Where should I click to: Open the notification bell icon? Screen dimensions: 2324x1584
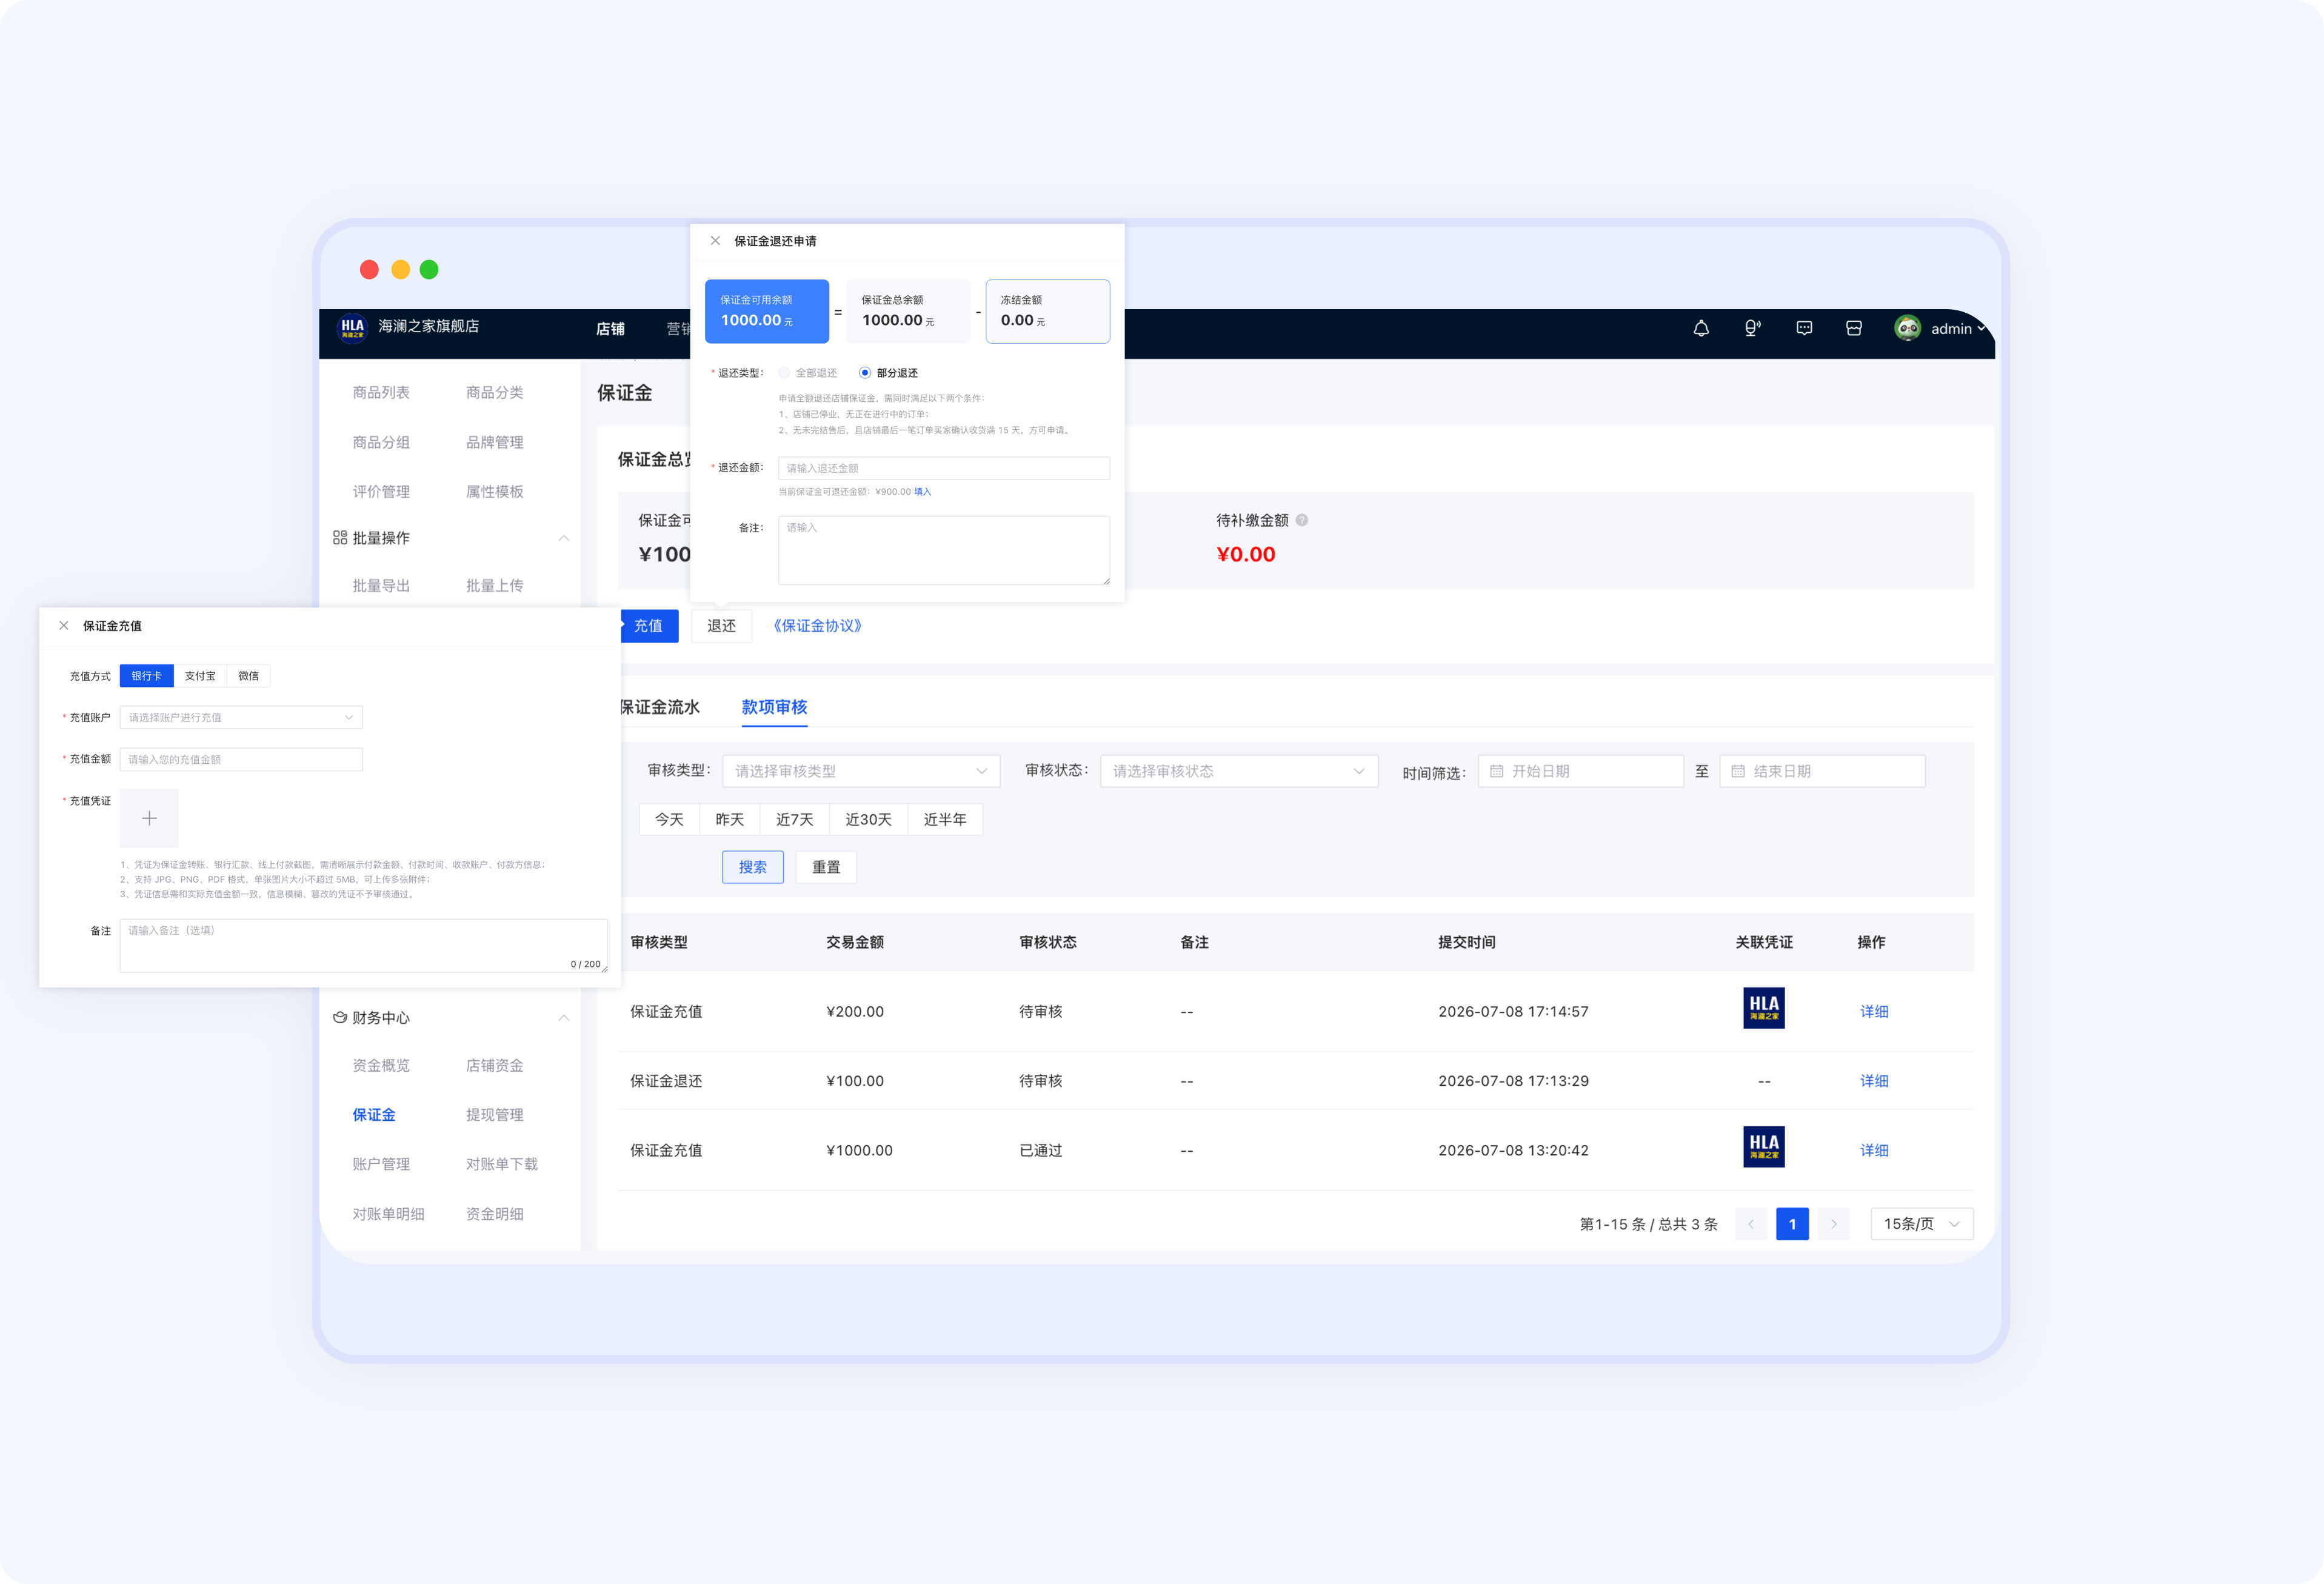1701,328
